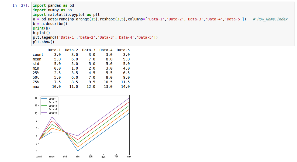Viewport: 297px width, 162px height.
Task: Click the 'max' x-axis tick label
Action: [x=129, y=157]
